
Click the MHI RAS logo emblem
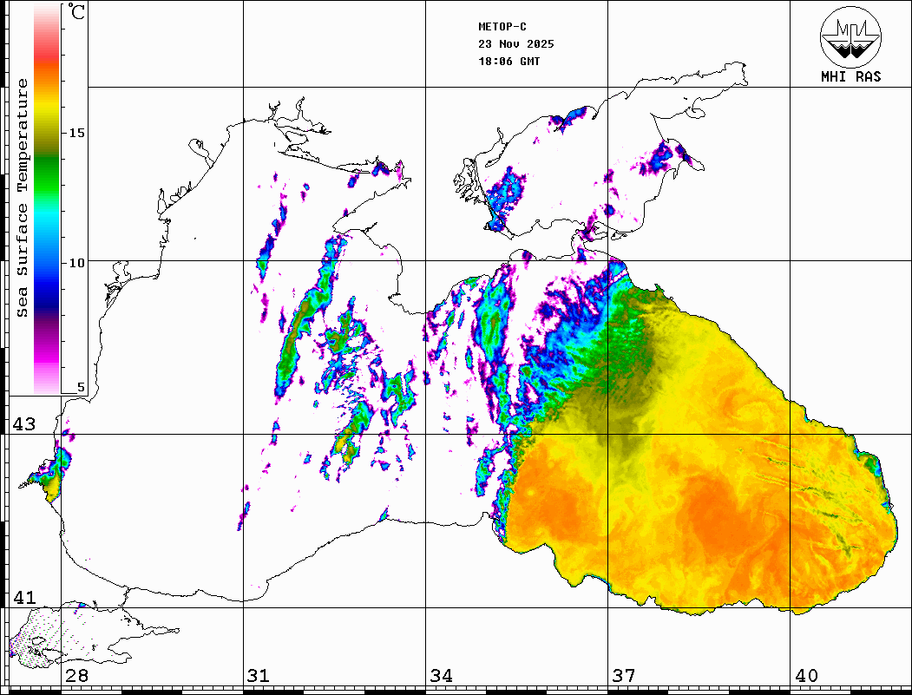pos(850,36)
